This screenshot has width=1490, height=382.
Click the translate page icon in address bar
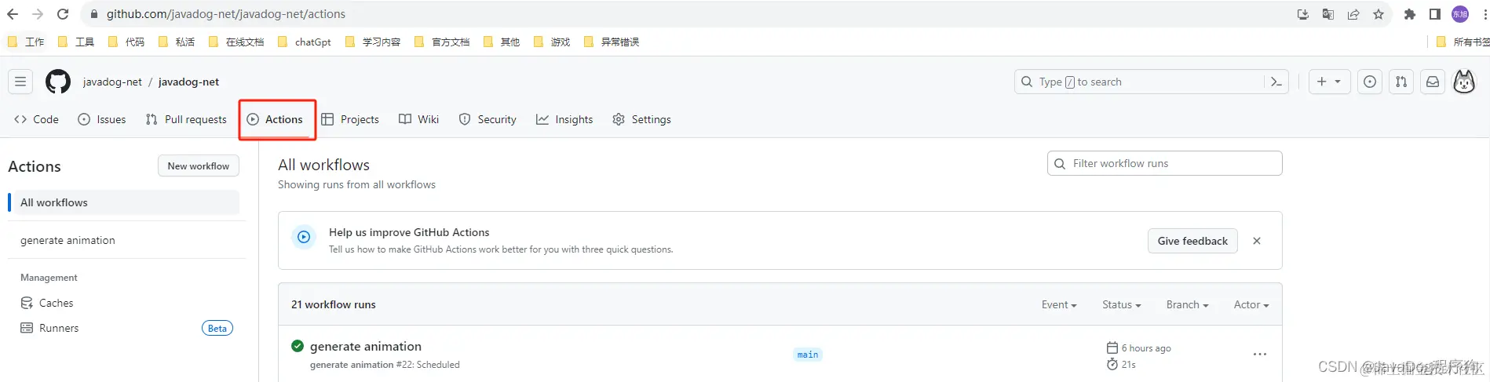pyautogui.click(x=1328, y=14)
